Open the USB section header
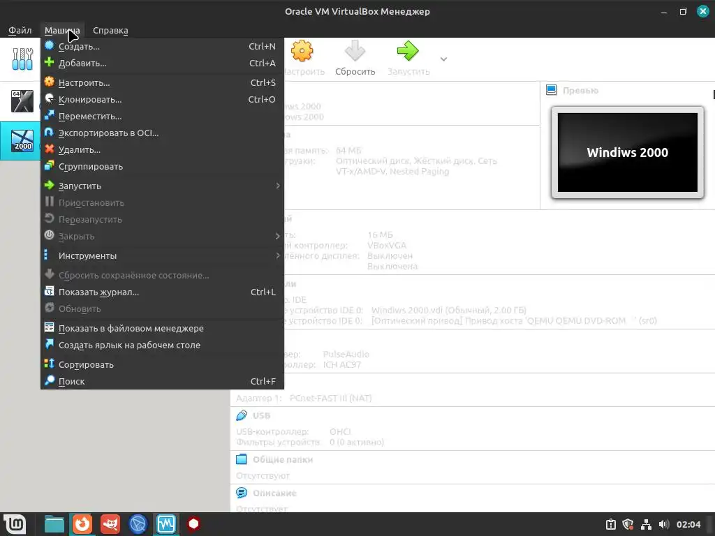The height and width of the screenshot is (536, 715). pos(261,416)
